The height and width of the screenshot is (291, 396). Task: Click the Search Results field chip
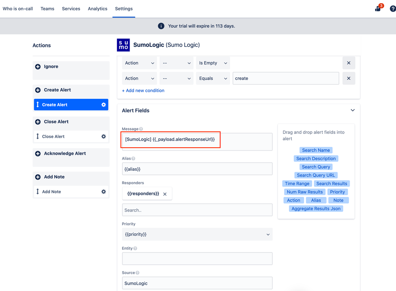click(x=332, y=184)
